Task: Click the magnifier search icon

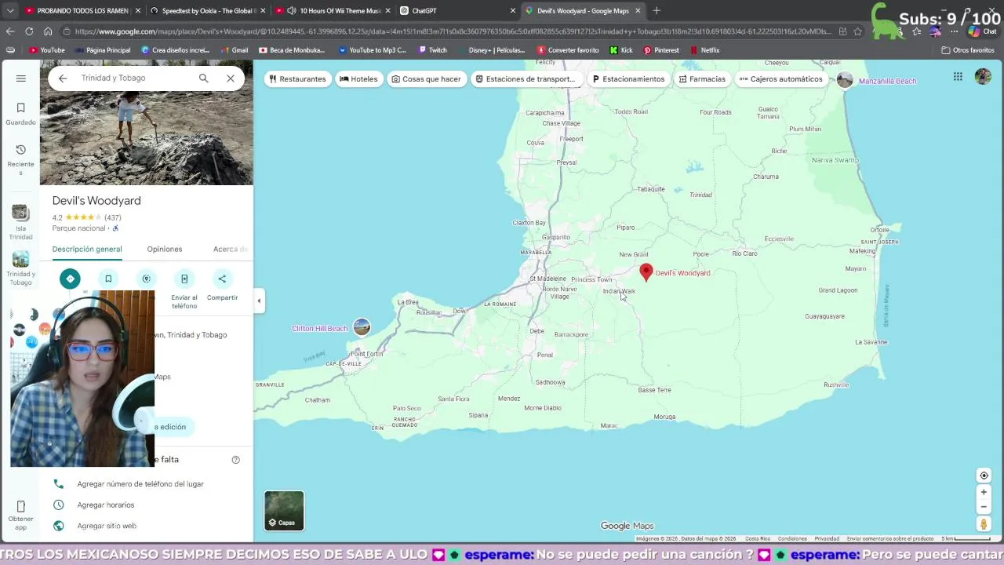Action: tap(203, 78)
